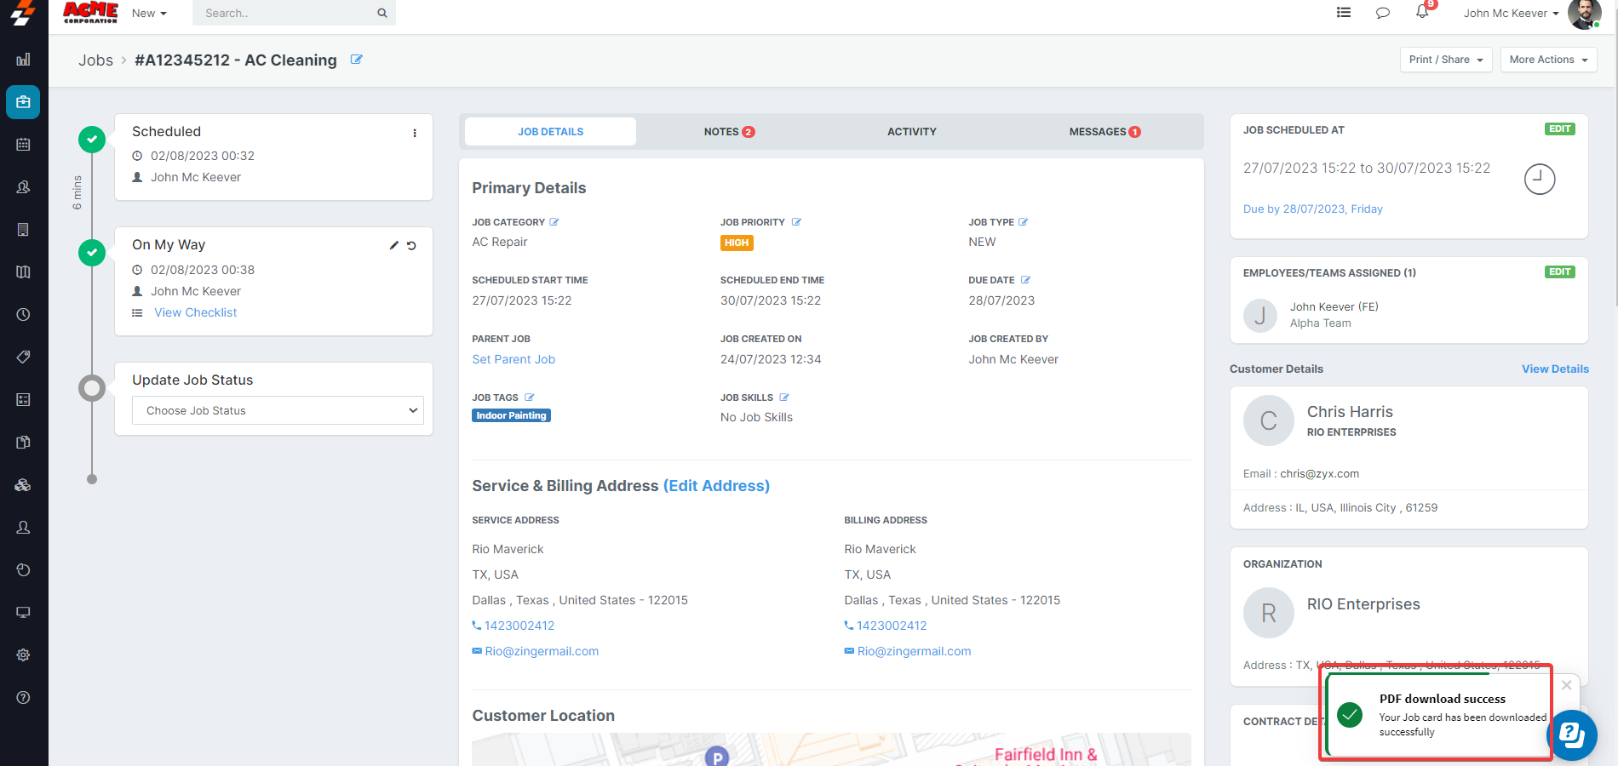Click the undo icon on On My Way
The height and width of the screenshot is (766, 1618).
pyautogui.click(x=411, y=246)
